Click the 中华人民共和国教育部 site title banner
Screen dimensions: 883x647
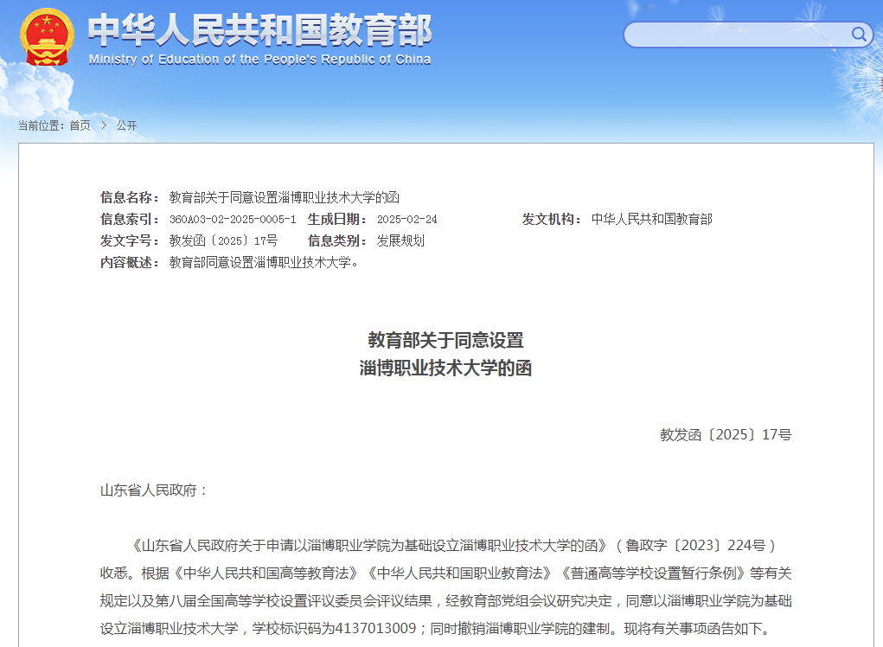click(x=259, y=29)
